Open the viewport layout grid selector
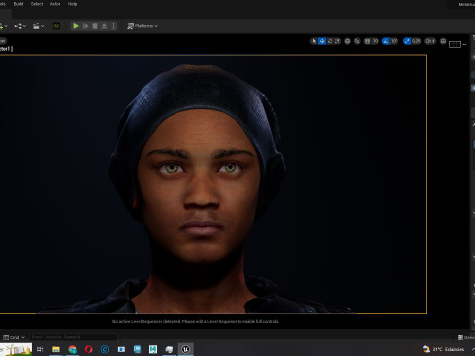The width and height of the screenshot is (475, 356). click(x=455, y=44)
